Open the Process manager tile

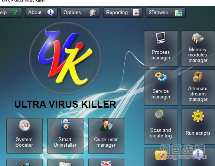(x=161, y=49)
